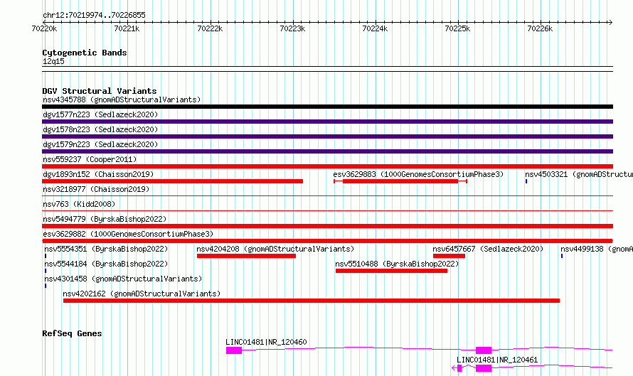Image resolution: width=633 pixels, height=376 pixels.
Task: Click the long red nsv4202162 bar
Action: 312,301
